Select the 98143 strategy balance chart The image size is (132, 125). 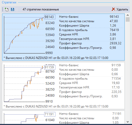coord(24,35)
